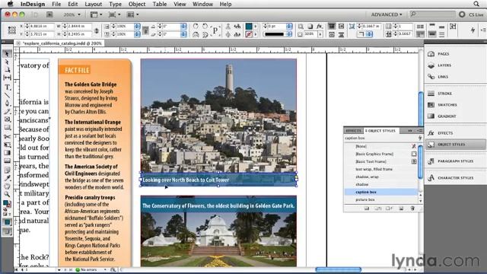
Task: Click the Rotate 90° clockwise icon
Action: point(196,27)
